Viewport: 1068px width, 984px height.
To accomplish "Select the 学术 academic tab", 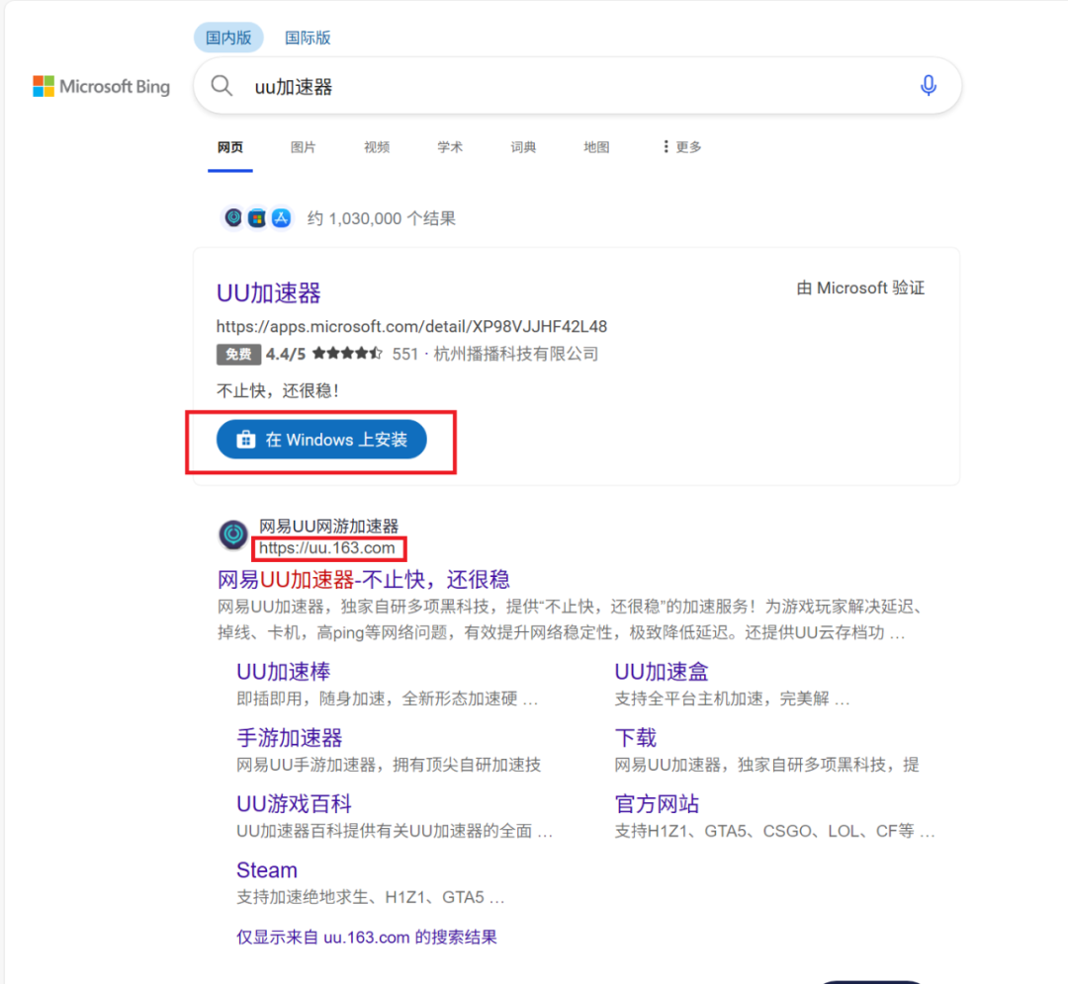I will tap(450, 147).
